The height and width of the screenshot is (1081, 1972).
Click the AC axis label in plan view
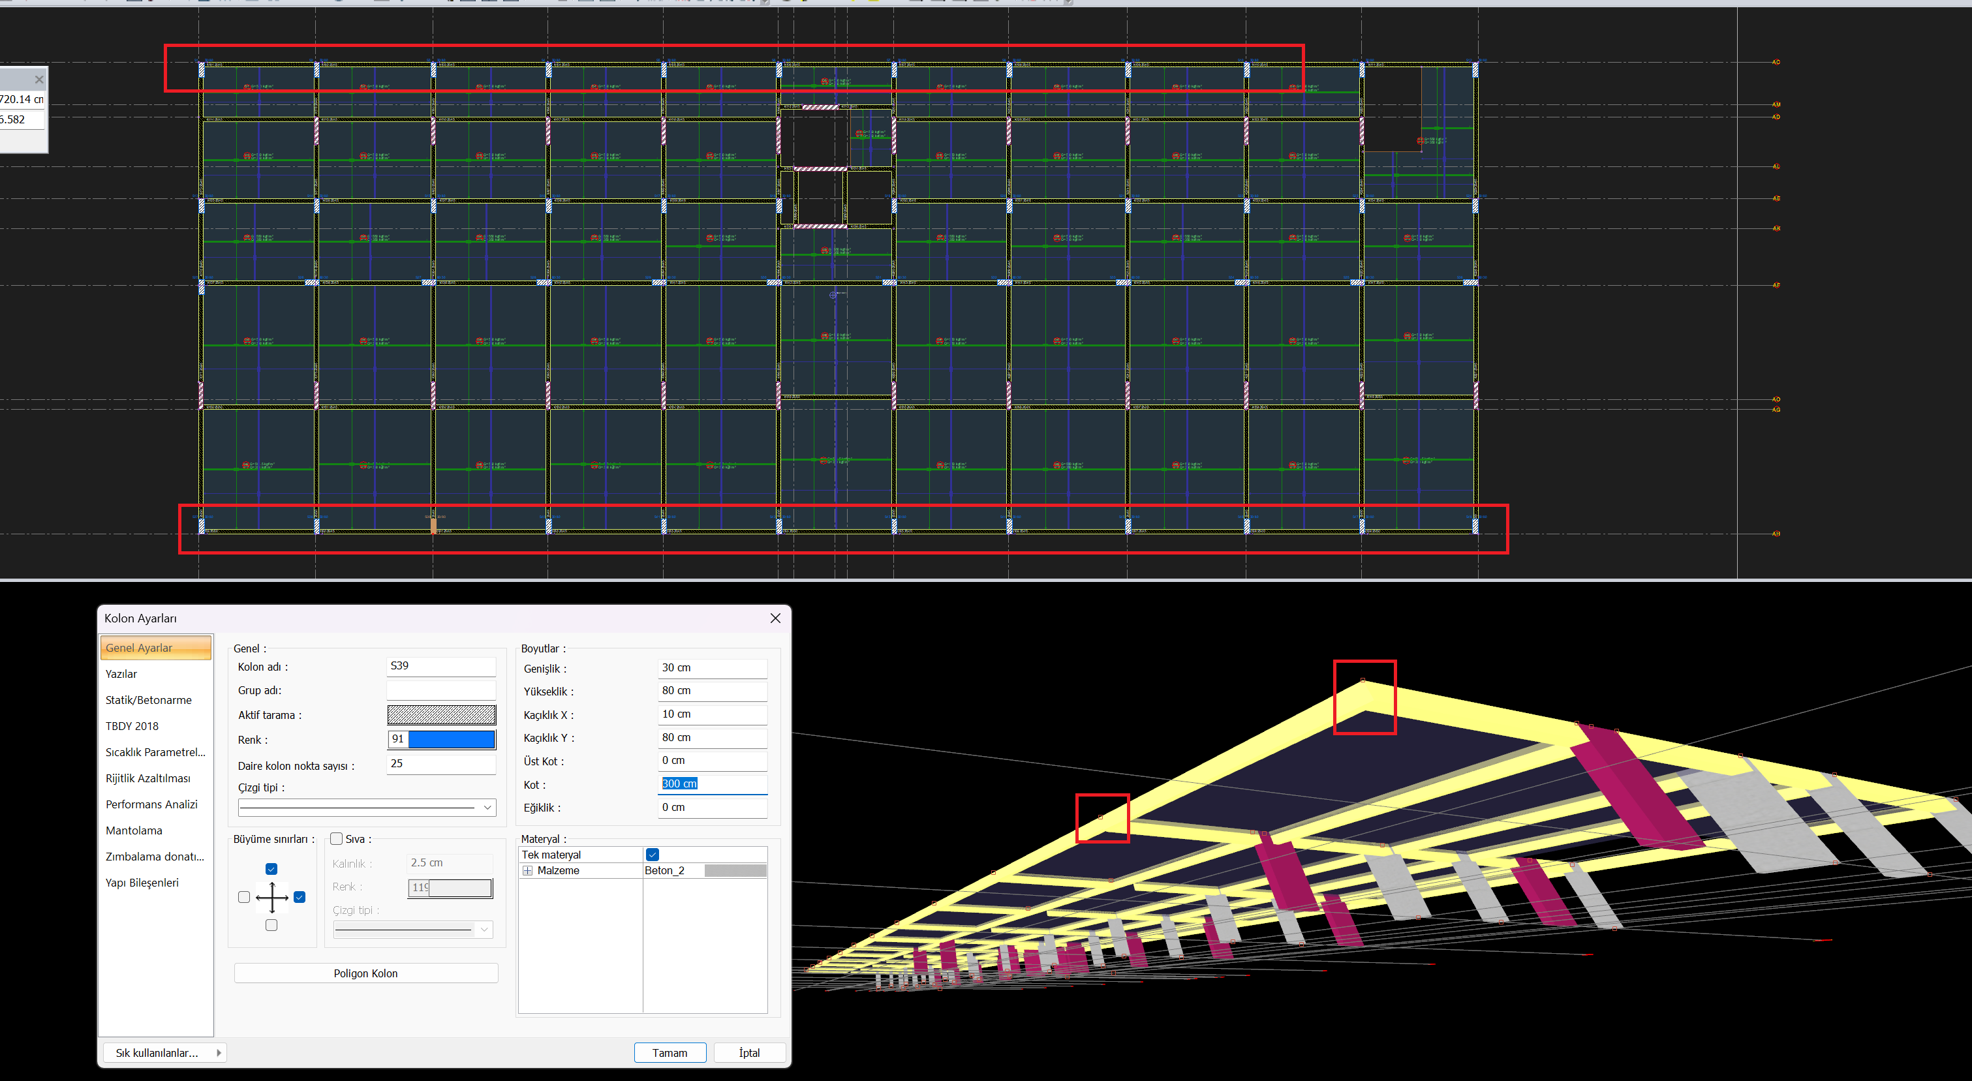(1776, 62)
